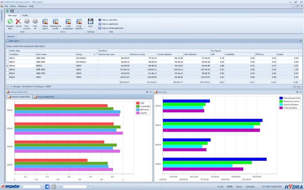Click the red OEE bar for 60623

coord(51,160)
